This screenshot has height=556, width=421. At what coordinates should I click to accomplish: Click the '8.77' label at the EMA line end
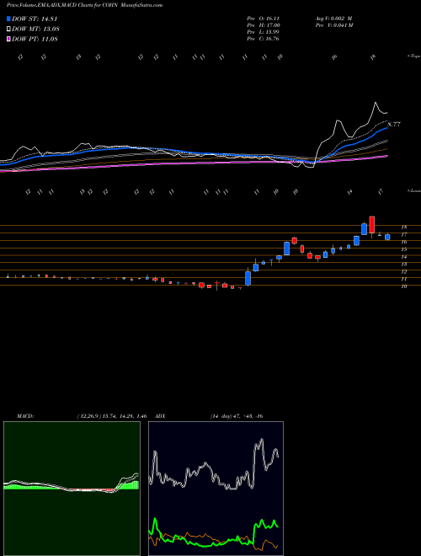pyautogui.click(x=394, y=125)
